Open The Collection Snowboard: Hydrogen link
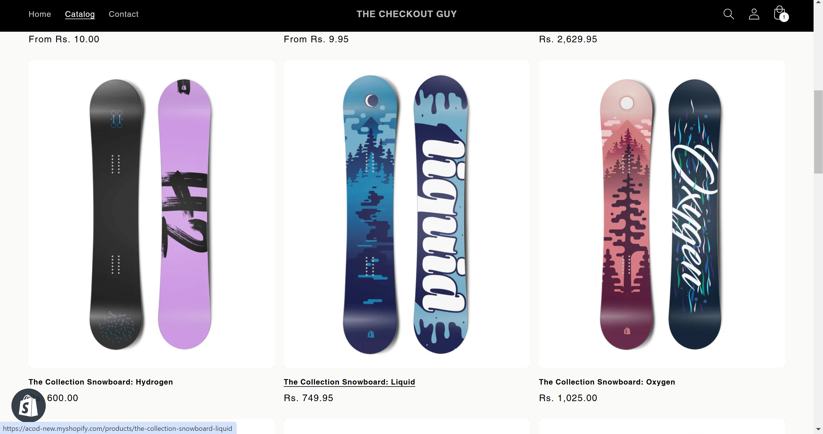The width and height of the screenshot is (823, 434). click(x=101, y=382)
